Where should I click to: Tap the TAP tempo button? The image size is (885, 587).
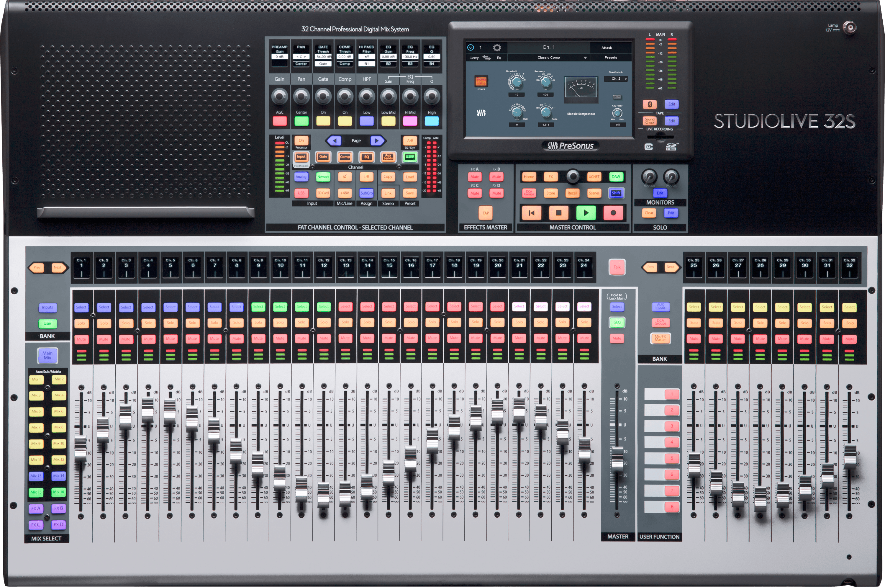pyautogui.click(x=486, y=213)
